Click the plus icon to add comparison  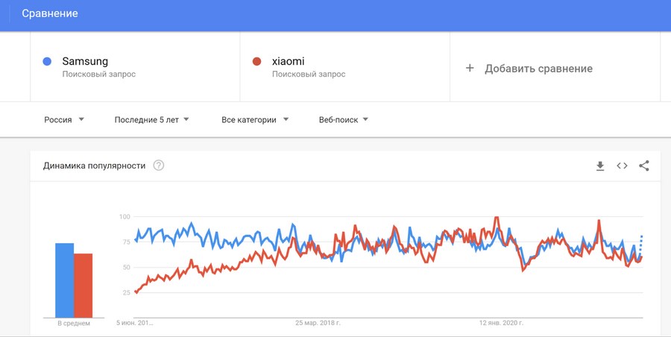(470, 68)
